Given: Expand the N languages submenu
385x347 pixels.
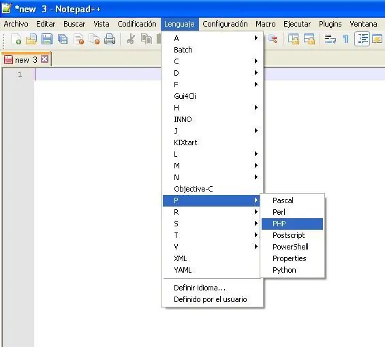Looking at the screenshot, I should tap(212, 177).
